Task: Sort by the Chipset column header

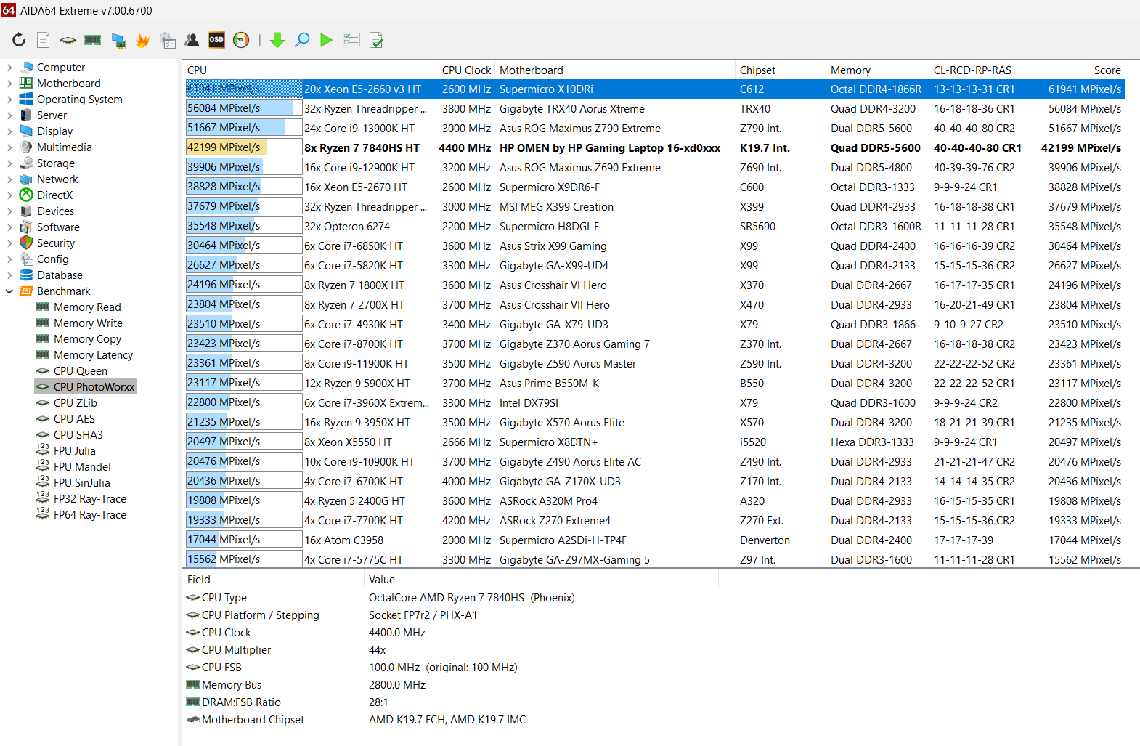Action: click(x=781, y=70)
